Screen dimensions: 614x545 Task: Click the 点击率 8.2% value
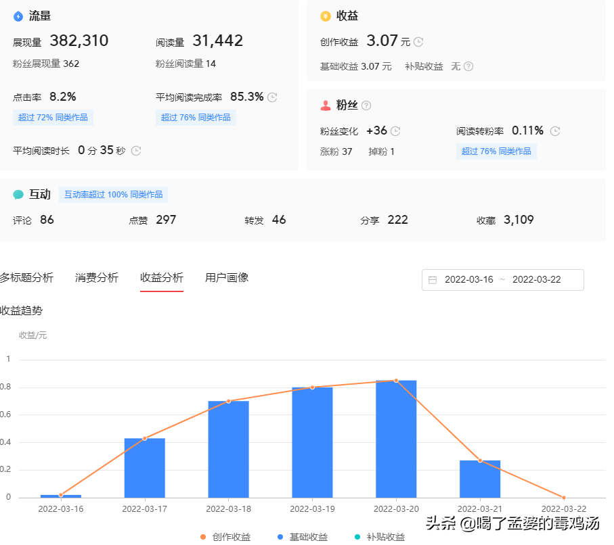[63, 97]
